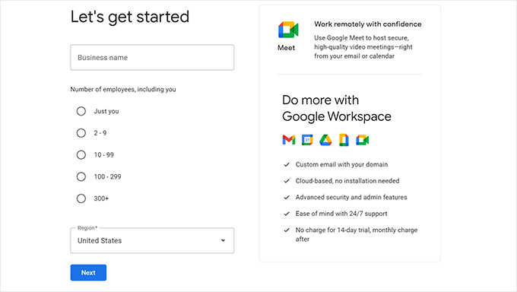Screen dimensions: 517x292
Task: Click Number of employees, including you label
Action: click(123, 90)
